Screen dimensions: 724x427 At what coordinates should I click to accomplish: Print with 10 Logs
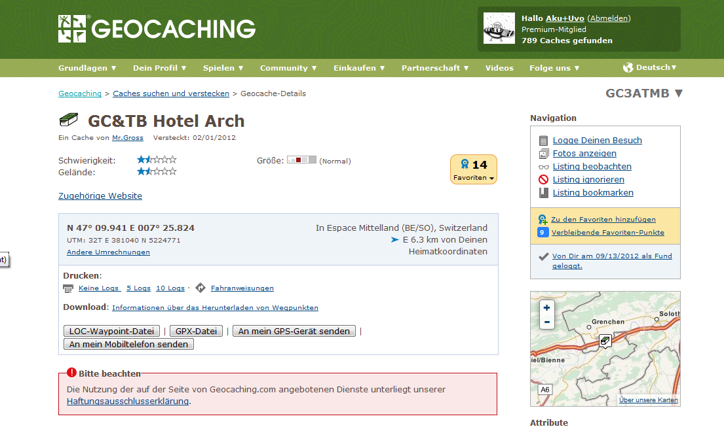point(170,288)
